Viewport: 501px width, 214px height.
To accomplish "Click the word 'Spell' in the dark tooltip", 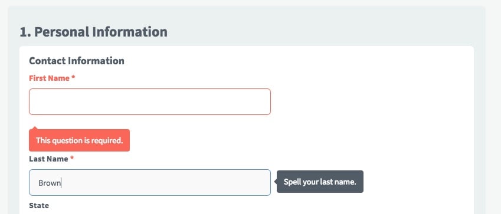I will point(291,182).
